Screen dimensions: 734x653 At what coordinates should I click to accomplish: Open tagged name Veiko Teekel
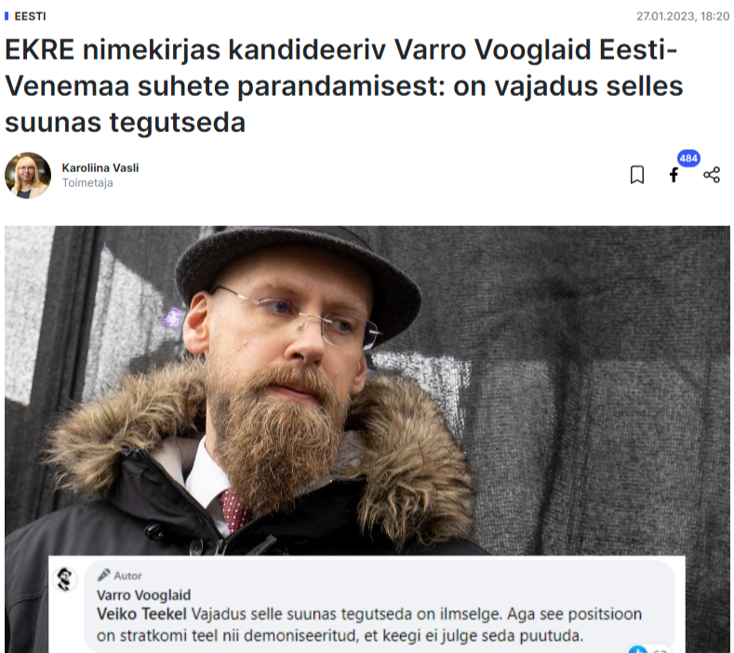click(x=141, y=614)
